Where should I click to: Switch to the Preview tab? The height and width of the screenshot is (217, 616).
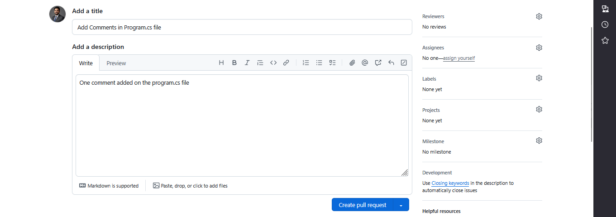[x=116, y=63]
